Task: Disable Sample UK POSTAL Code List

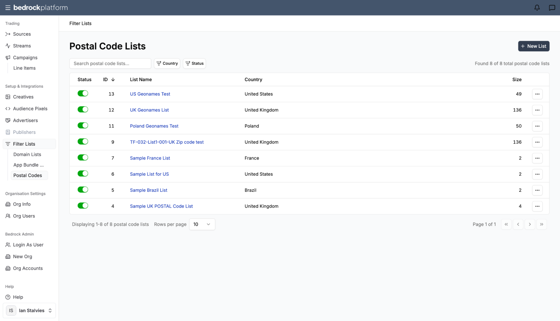Action: click(x=83, y=206)
